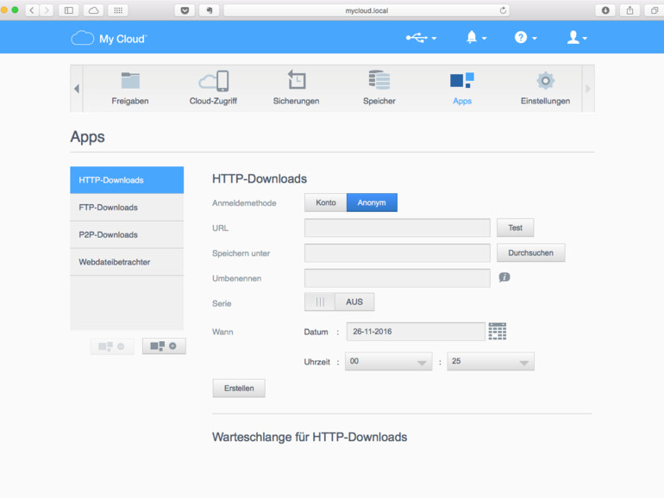Toggle the Serie switch from AUS
This screenshot has height=498, width=664.
339,302
